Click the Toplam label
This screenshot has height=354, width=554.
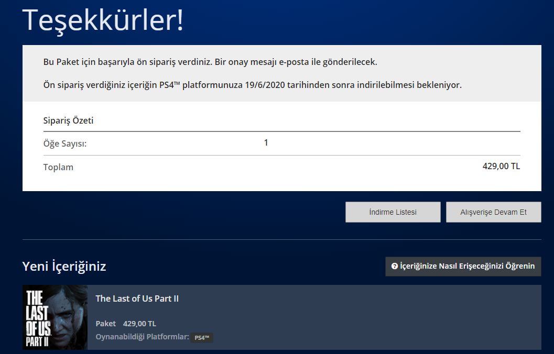58,167
